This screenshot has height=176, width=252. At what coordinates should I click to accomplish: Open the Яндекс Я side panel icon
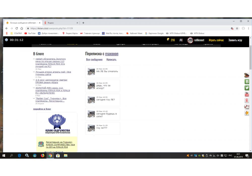(247, 101)
